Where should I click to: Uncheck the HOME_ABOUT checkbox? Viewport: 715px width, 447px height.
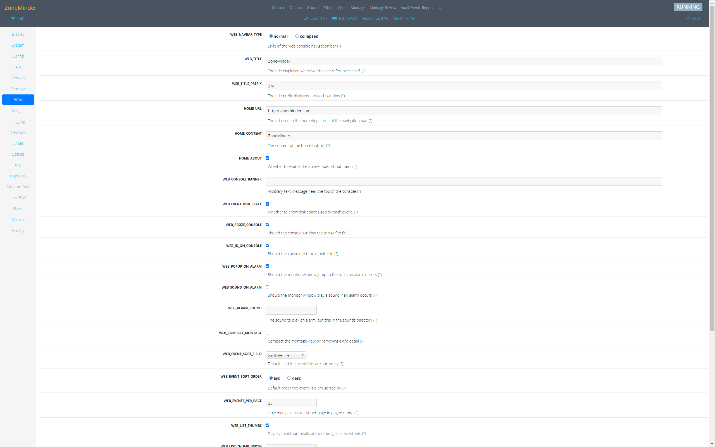[267, 158]
